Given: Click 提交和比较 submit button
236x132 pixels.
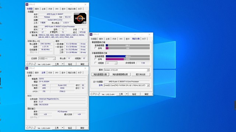Looking at the screenshot, I should click(x=140, y=74).
